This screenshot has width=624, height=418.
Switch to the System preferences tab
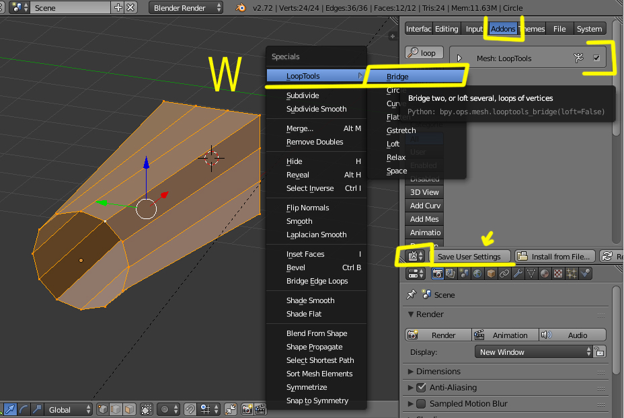click(589, 29)
